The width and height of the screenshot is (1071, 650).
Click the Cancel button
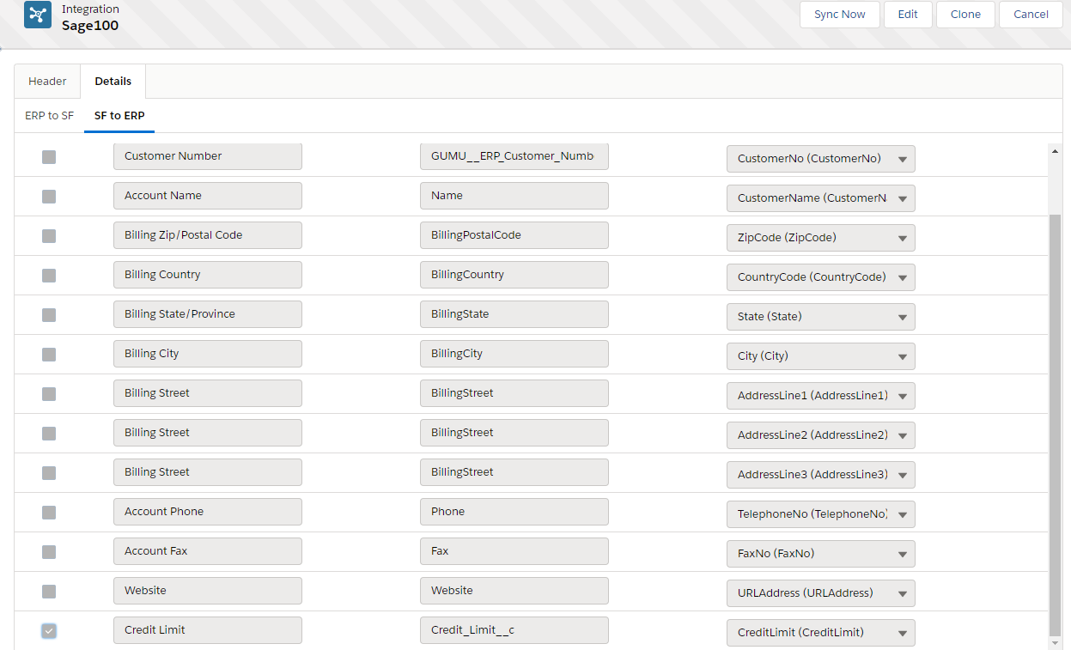[1031, 15]
